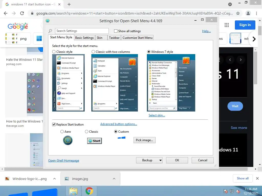Open the Skin tab
Viewport: 262px width, 196px height.
pos(101,38)
